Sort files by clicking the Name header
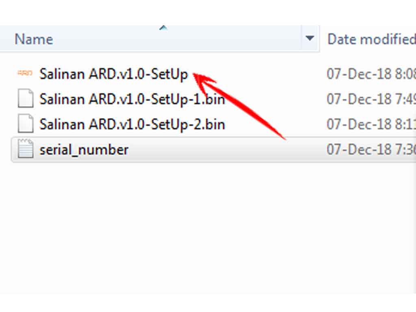The height and width of the screenshot is (312, 416). pos(33,39)
